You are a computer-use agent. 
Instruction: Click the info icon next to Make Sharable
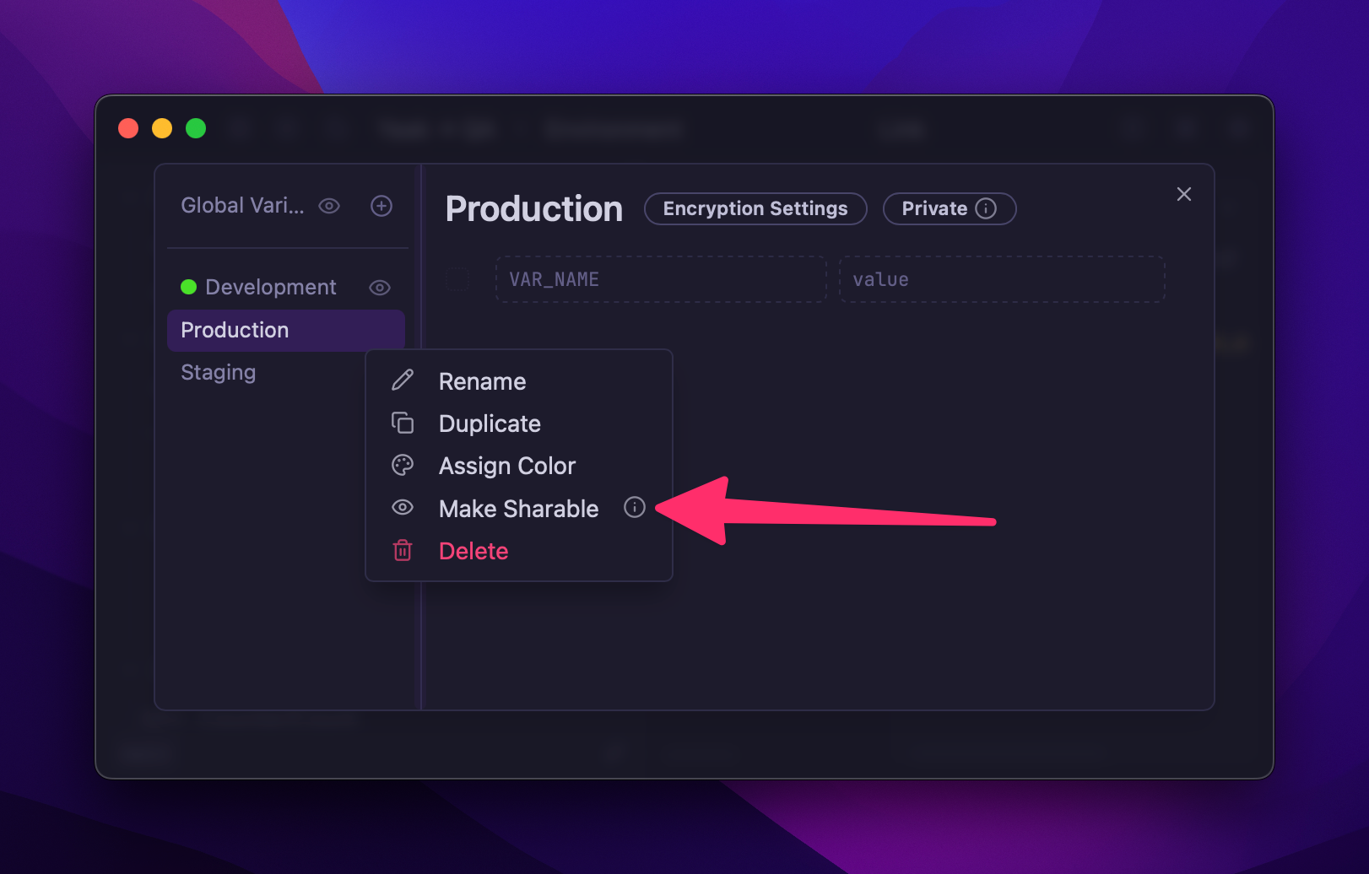click(x=634, y=507)
